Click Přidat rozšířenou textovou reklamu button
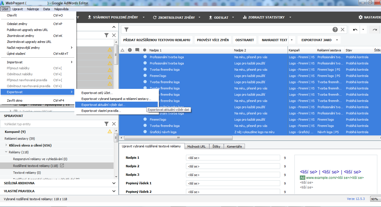381x207 pixels. click(157, 40)
